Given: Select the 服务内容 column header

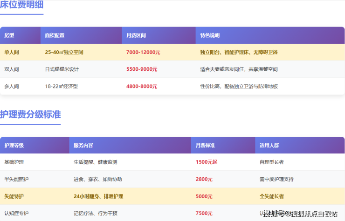Looking at the screenshot, I should click(x=83, y=146).
